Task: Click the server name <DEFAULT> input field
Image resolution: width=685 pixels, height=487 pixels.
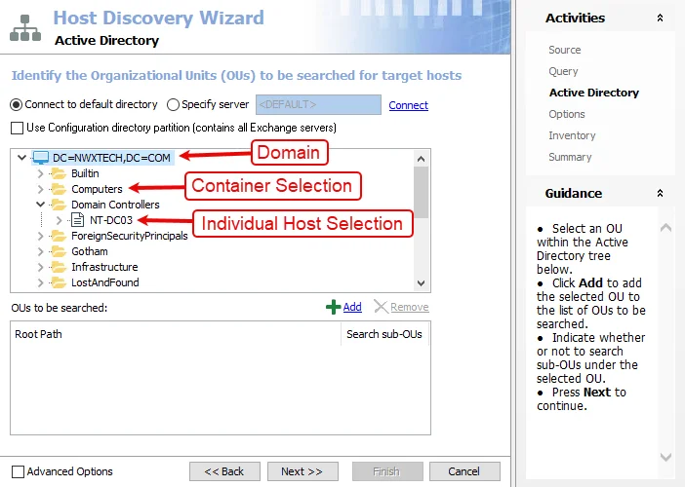Action: pos(318,104)
